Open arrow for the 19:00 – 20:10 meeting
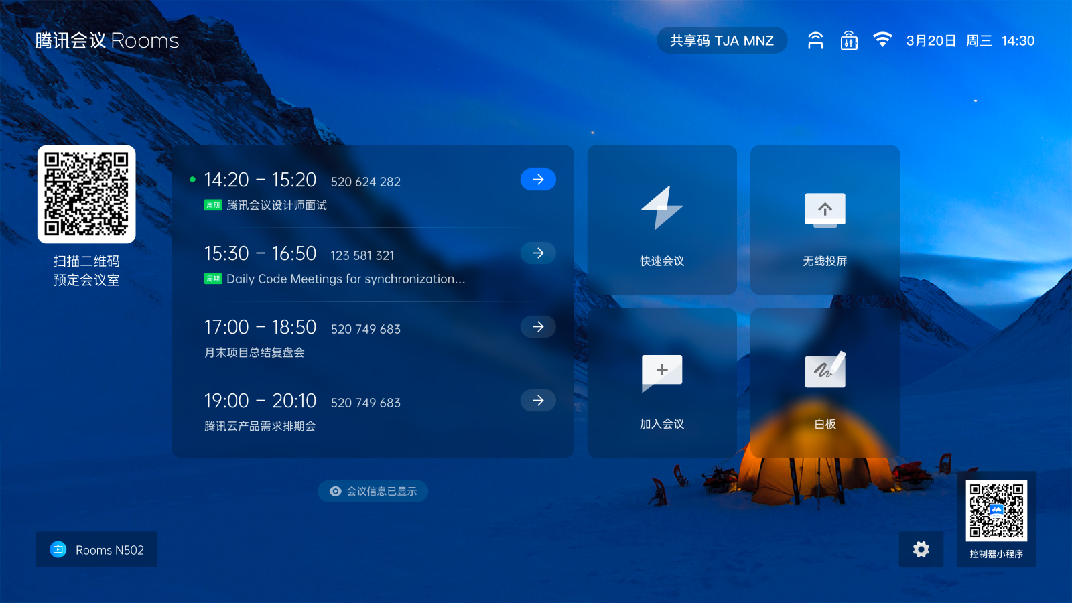 coord(538,400)
